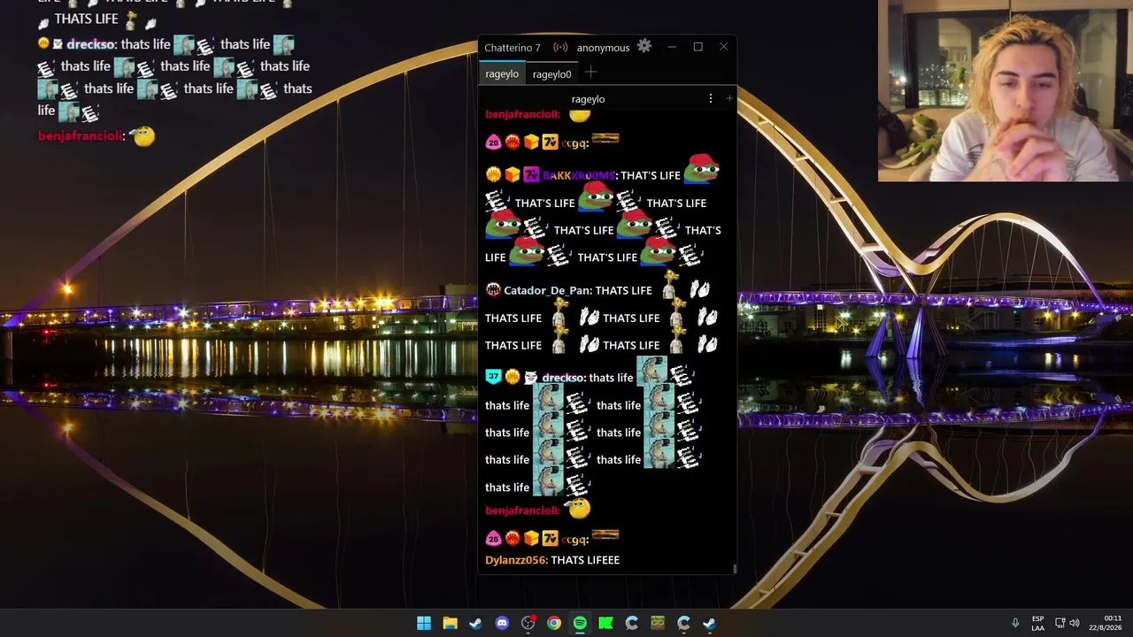Open network settings from the tray icon
This screenshot has width=1133, height=637.
pos(1060,623)
